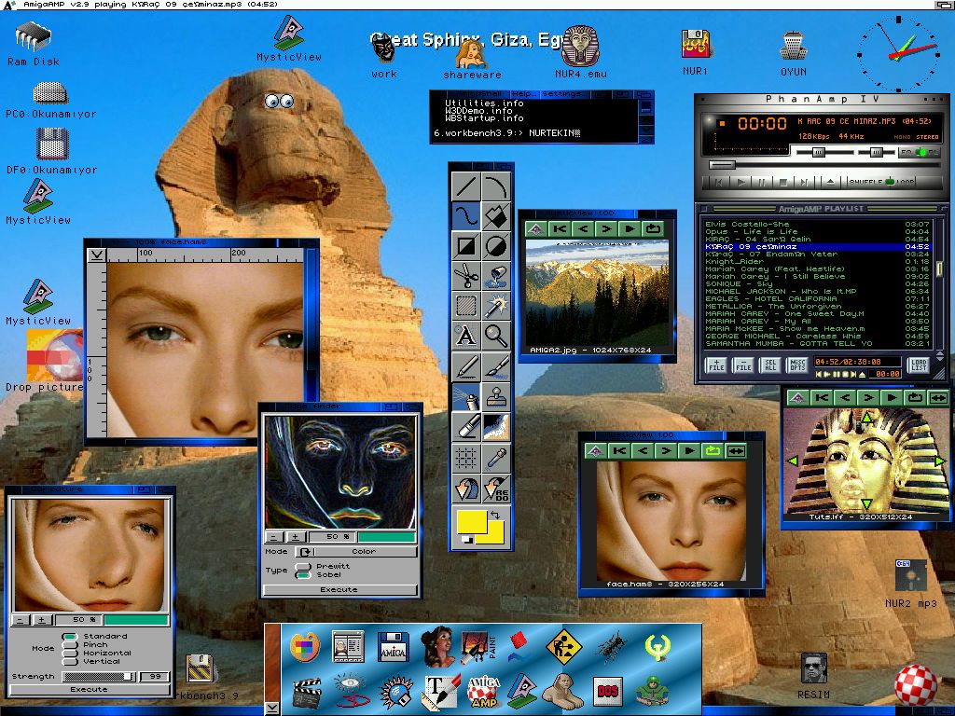
Task: Open the Sphinx icon in the dock
Action: 562,691
